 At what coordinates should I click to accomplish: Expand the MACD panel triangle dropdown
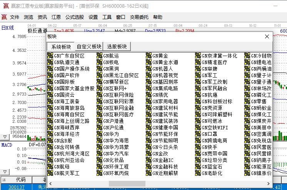click(5, 172)
